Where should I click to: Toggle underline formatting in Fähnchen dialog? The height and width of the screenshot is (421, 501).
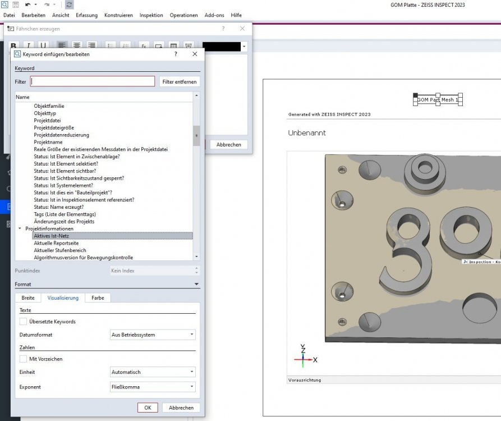[43, 45]
